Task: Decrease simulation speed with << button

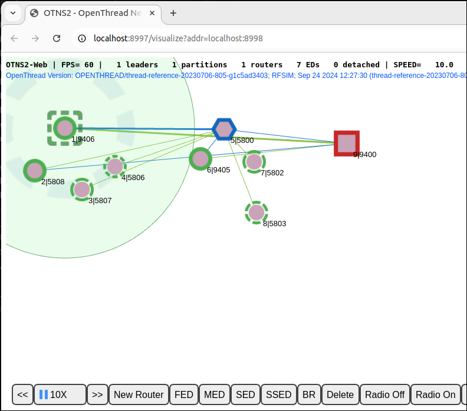Action: click(x=22, y=394)
